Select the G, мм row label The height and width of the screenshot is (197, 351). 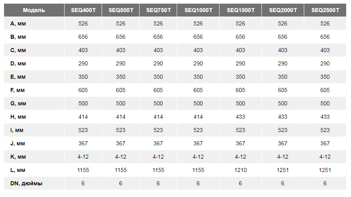[18, 103]
